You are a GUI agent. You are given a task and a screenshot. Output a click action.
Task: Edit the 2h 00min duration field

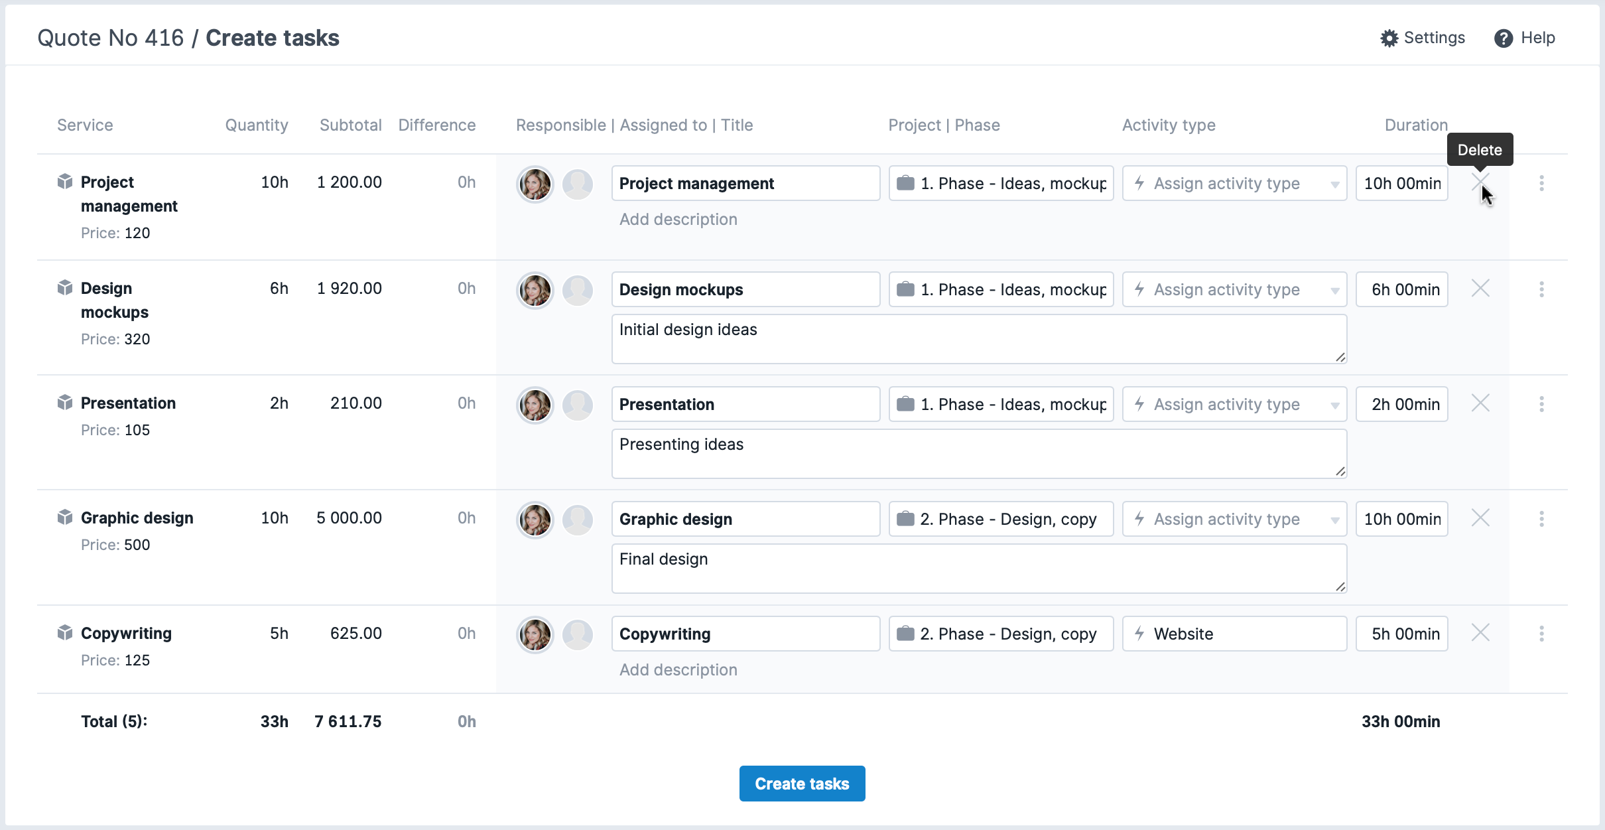click(1402, 404)
